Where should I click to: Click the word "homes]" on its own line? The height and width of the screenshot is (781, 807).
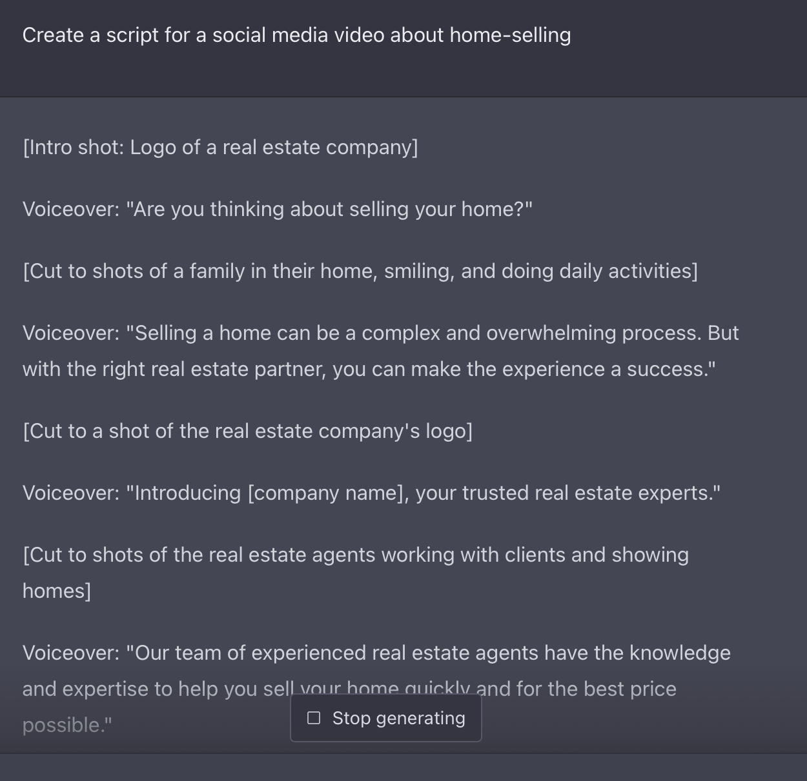tap(57, 591)
